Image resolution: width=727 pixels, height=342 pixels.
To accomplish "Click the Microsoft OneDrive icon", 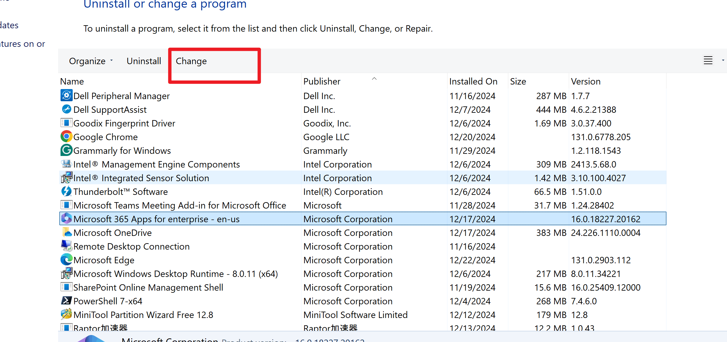I will pyautogui.click(x=66, y=233).
